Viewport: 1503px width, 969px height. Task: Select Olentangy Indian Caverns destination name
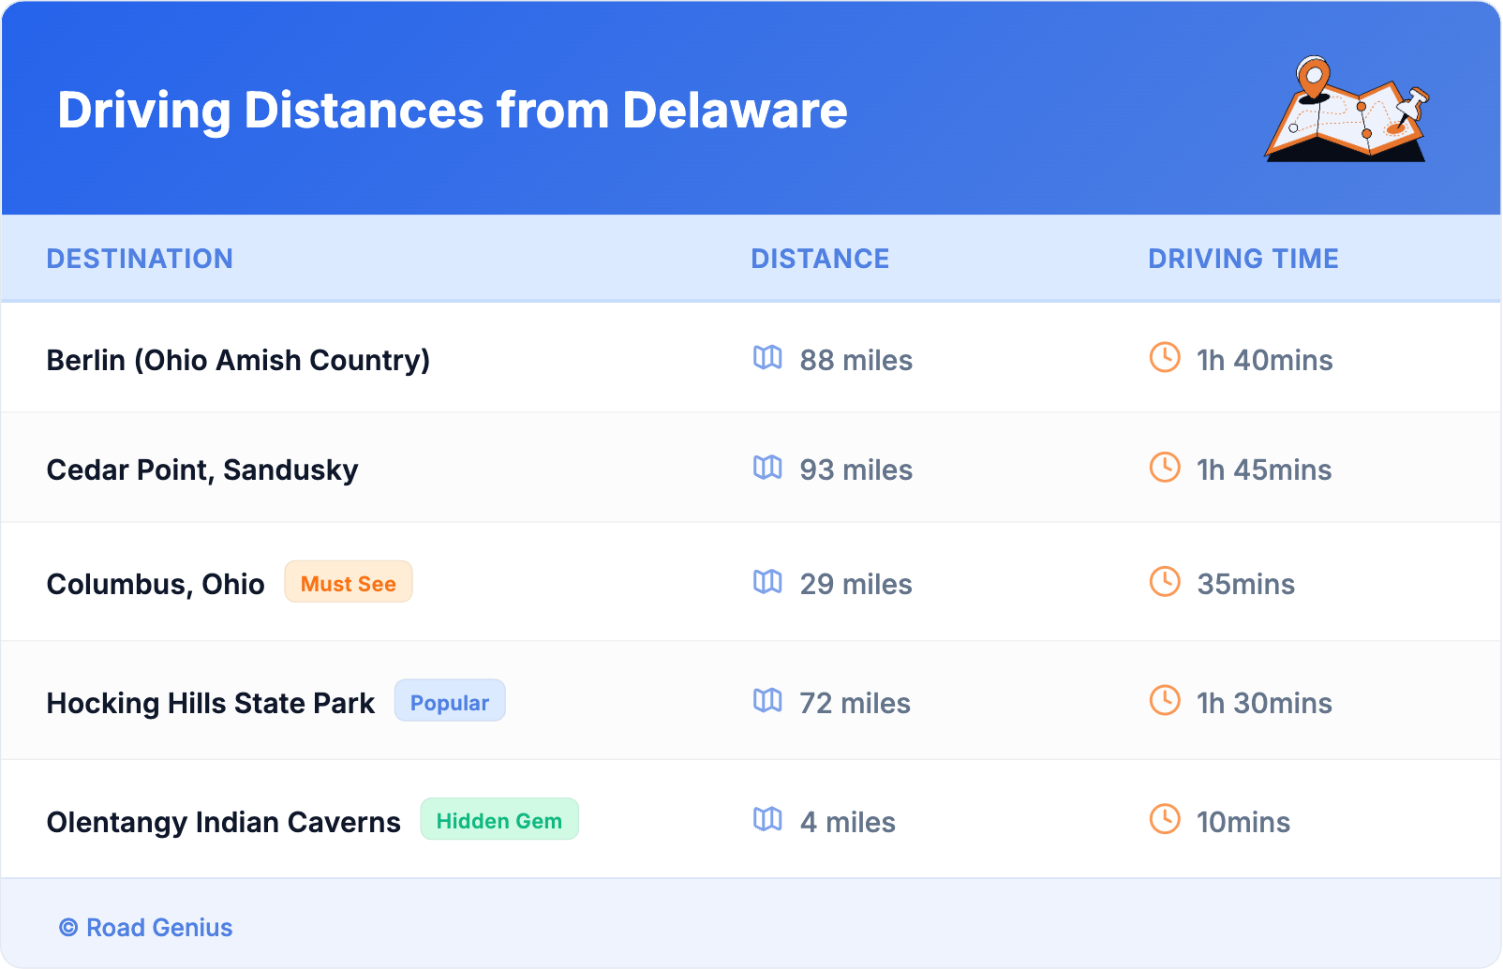223,822
